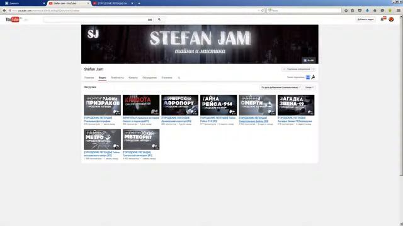Screen dimensions: 403x226
Task: Open the Фотографии призраков video thumbnail
Action: coord(102,105)
